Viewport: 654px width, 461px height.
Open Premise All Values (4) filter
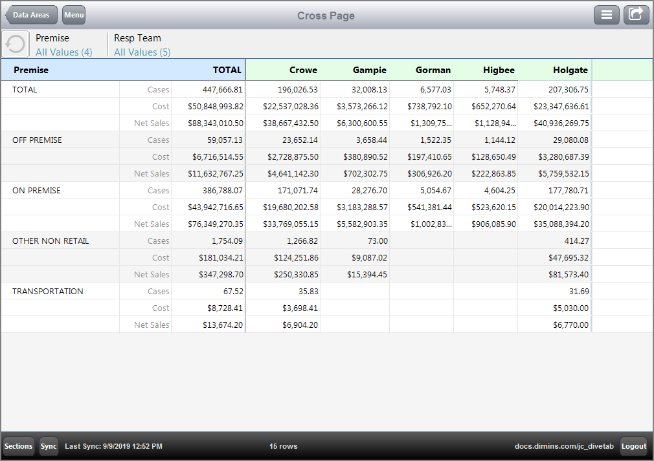63,52
